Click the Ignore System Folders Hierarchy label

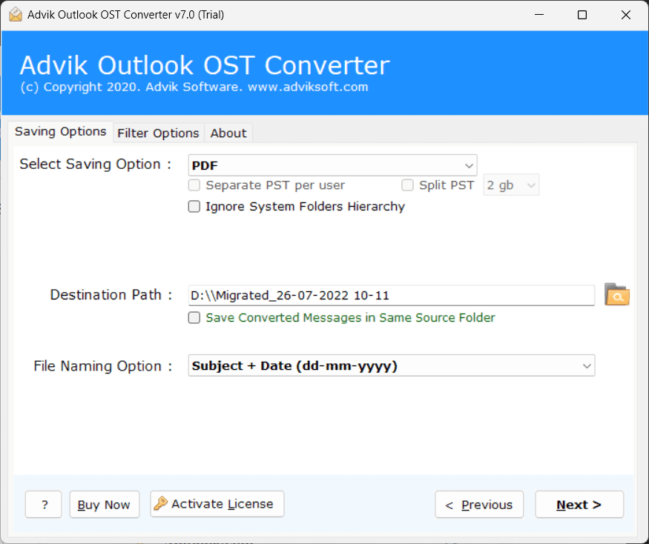click(x=305, y=206)
